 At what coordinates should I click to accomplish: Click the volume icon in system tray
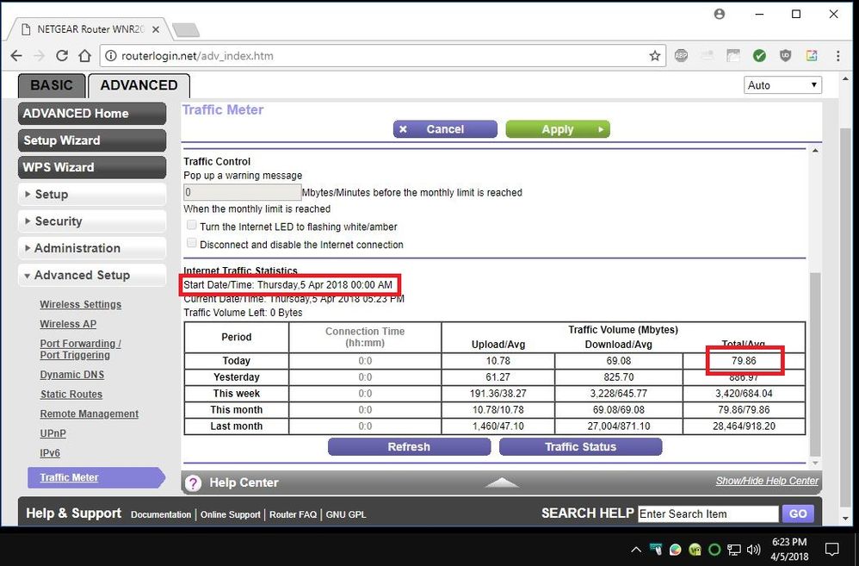click(x=754, y=549)
